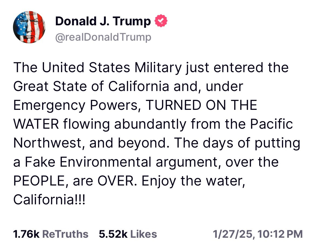Click the ReTruths label
The height and width of the screenshot is (245, 316).
[65, 234]
